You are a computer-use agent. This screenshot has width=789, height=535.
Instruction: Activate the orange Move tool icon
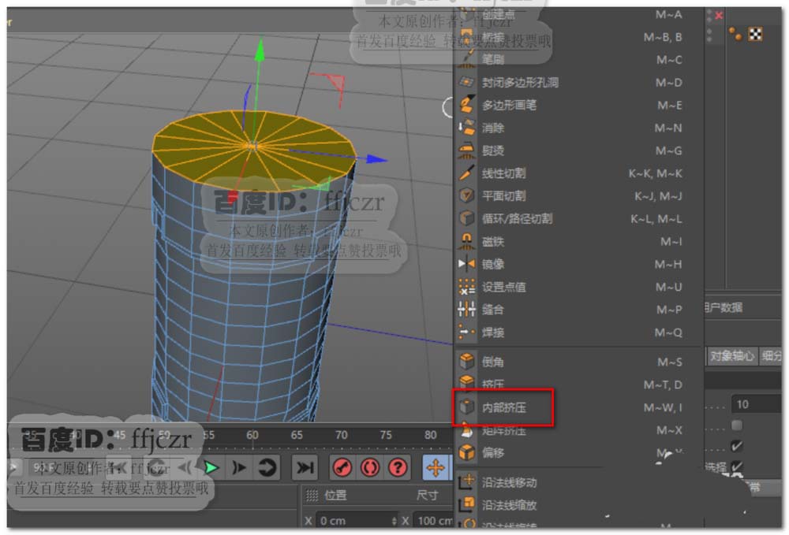[x=436, y=467]
